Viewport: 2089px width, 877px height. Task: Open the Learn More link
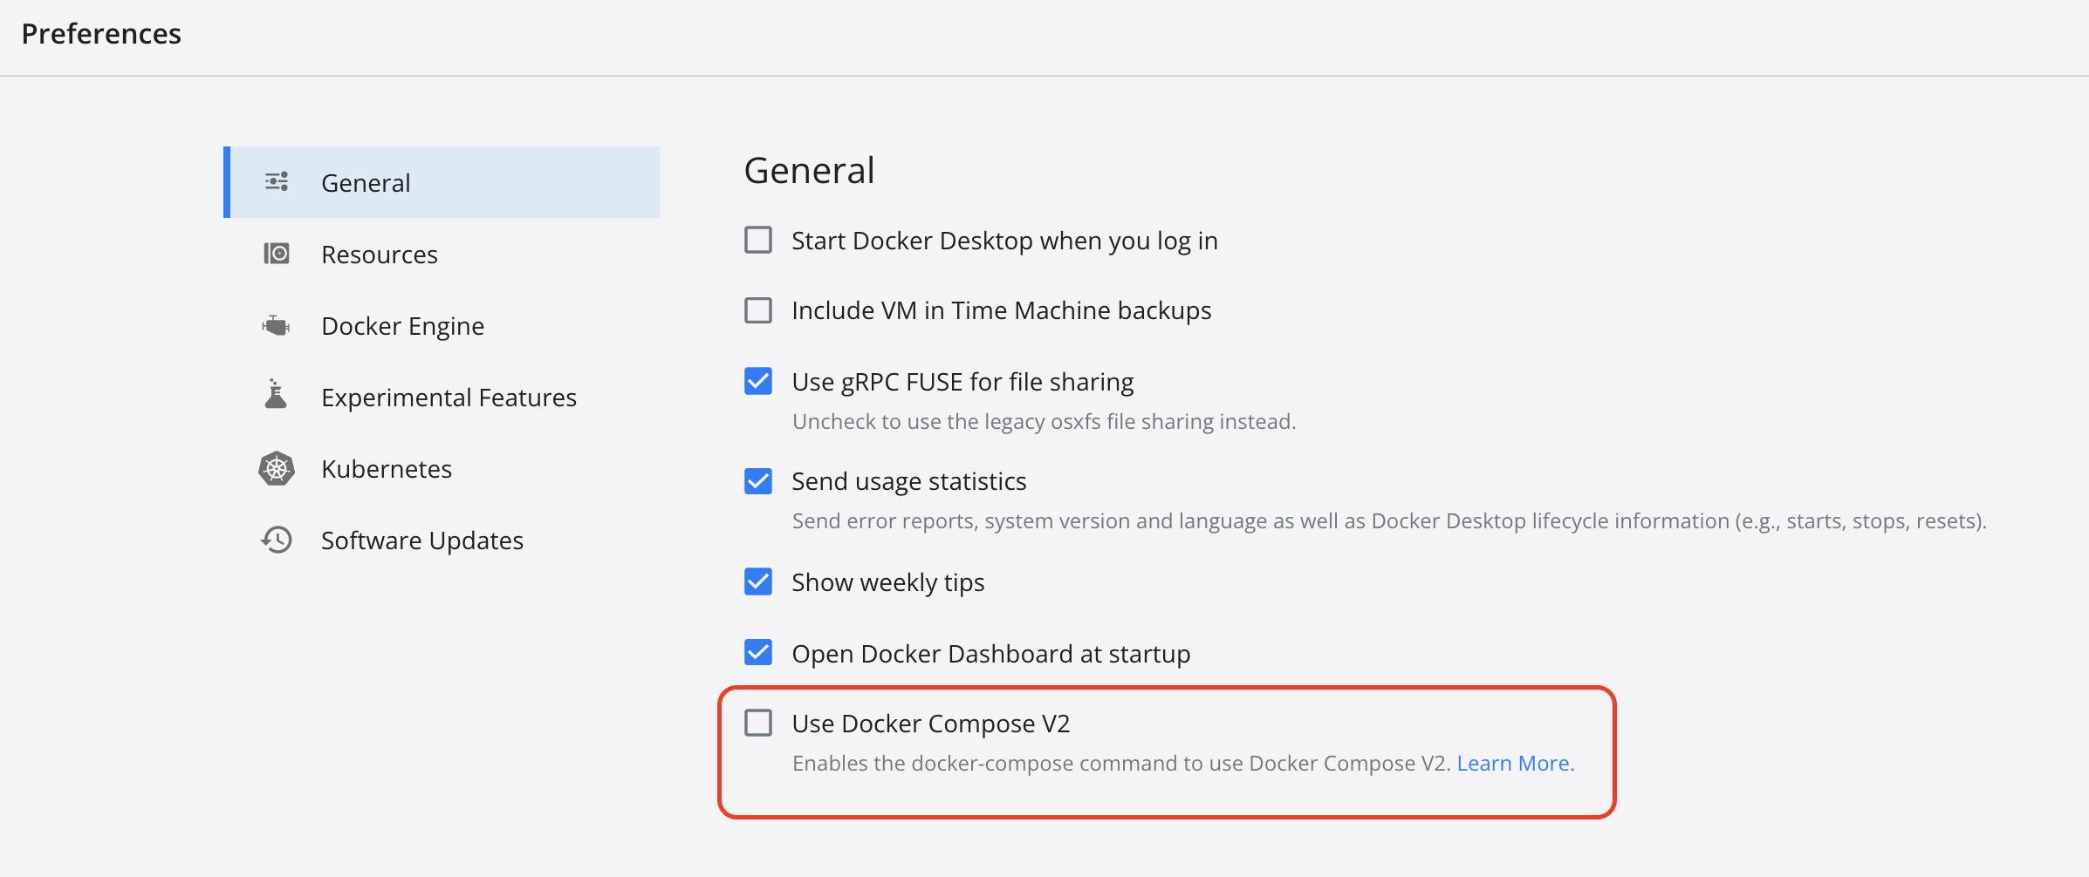(1516, 764)
